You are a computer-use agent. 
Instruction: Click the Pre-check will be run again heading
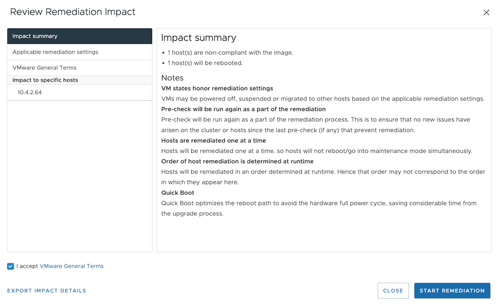point(243,109)
